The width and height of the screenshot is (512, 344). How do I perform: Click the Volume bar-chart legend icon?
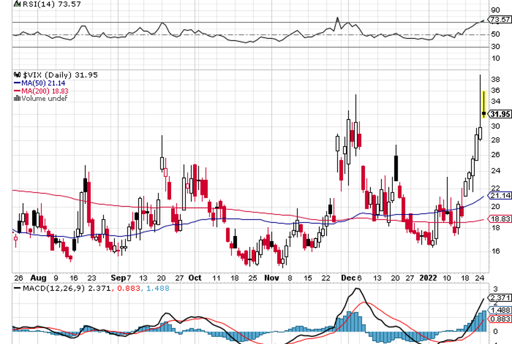pyautogui.click(x=16, y=98)
